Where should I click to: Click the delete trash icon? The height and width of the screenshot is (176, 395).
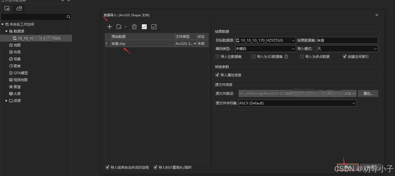pyautogui.click(x=134, y=27)
